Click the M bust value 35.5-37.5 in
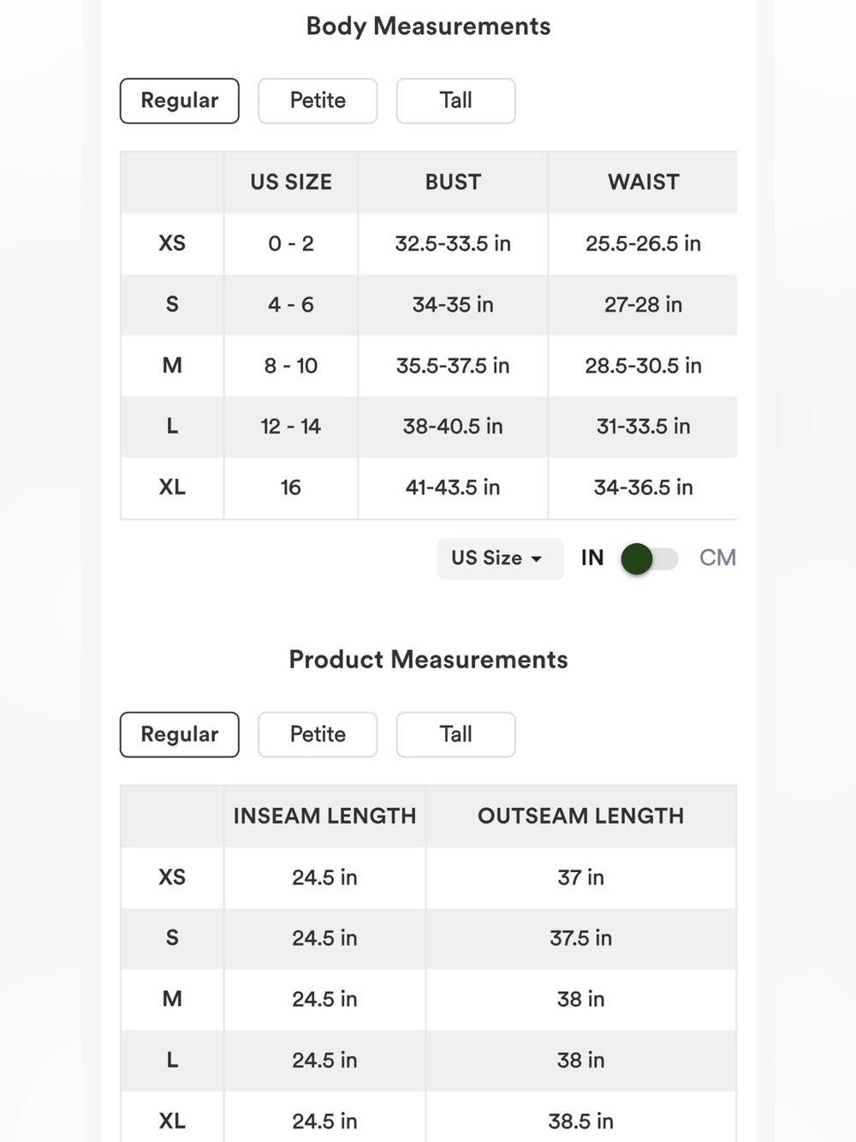This screenshot has height=1142, width=856. tap(453, 366)
